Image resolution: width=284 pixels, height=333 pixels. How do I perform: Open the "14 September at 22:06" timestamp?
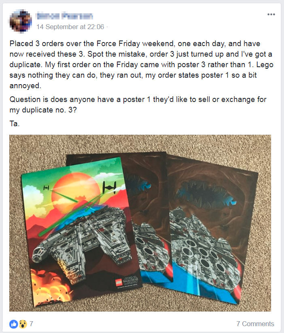(x=70, y=27)
